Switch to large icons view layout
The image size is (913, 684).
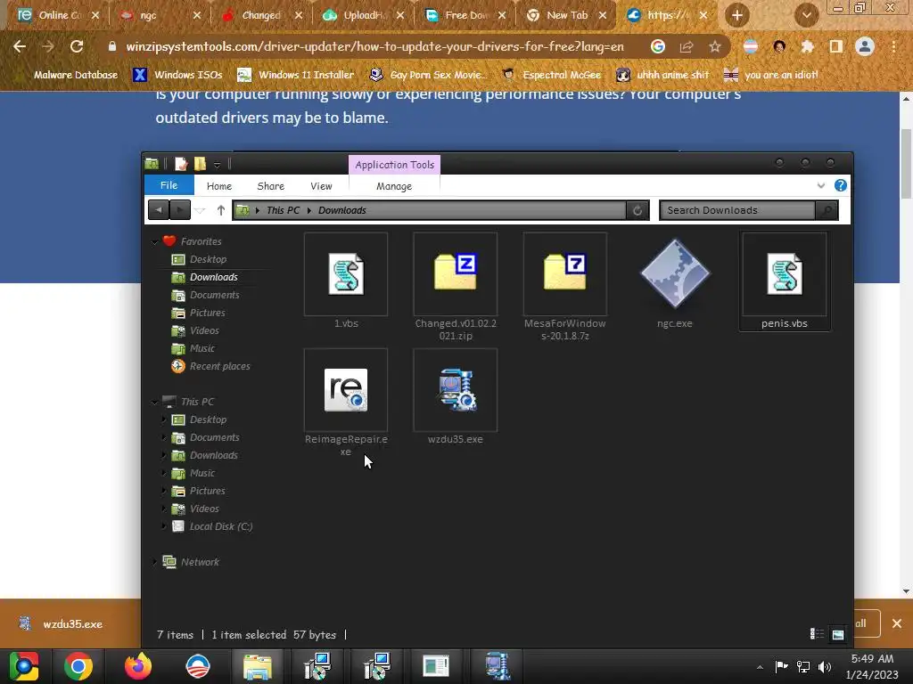(838, 634)
